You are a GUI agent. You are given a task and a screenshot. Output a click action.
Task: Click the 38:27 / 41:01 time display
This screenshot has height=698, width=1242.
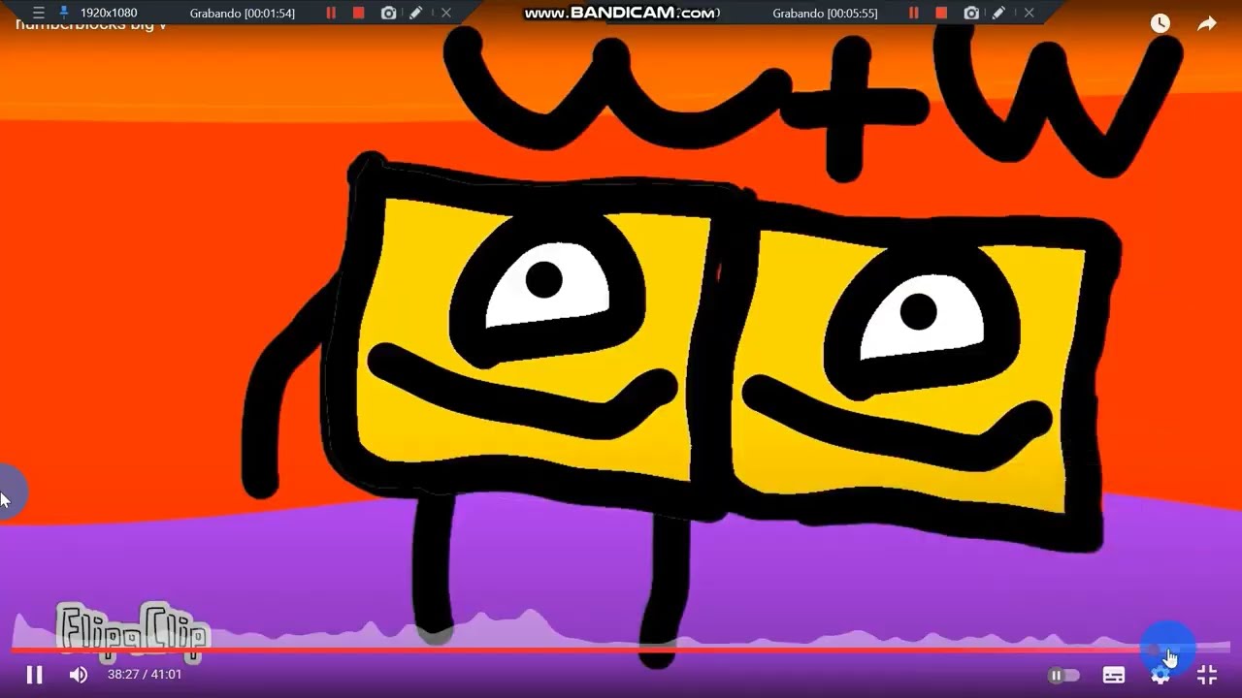point(145,674)
